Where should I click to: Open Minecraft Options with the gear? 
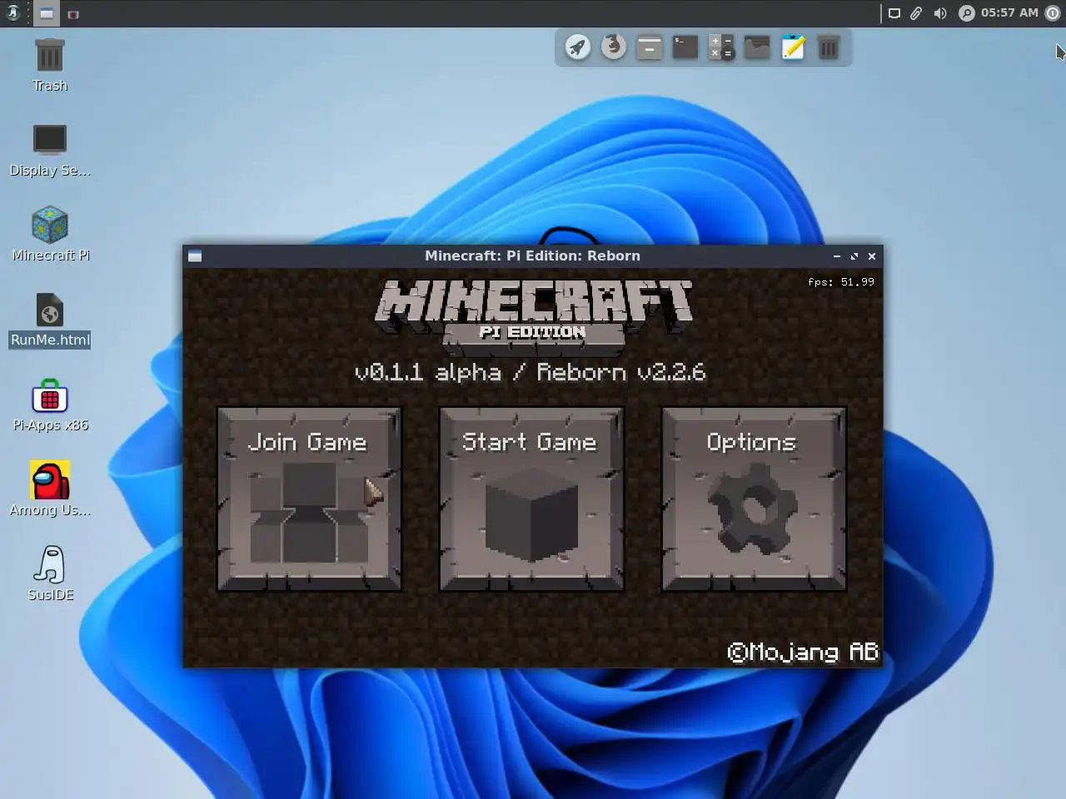[754, 499]
